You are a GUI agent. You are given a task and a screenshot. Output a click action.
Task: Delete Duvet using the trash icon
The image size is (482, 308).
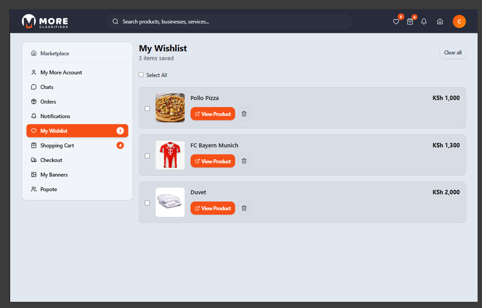coord(244,208)
